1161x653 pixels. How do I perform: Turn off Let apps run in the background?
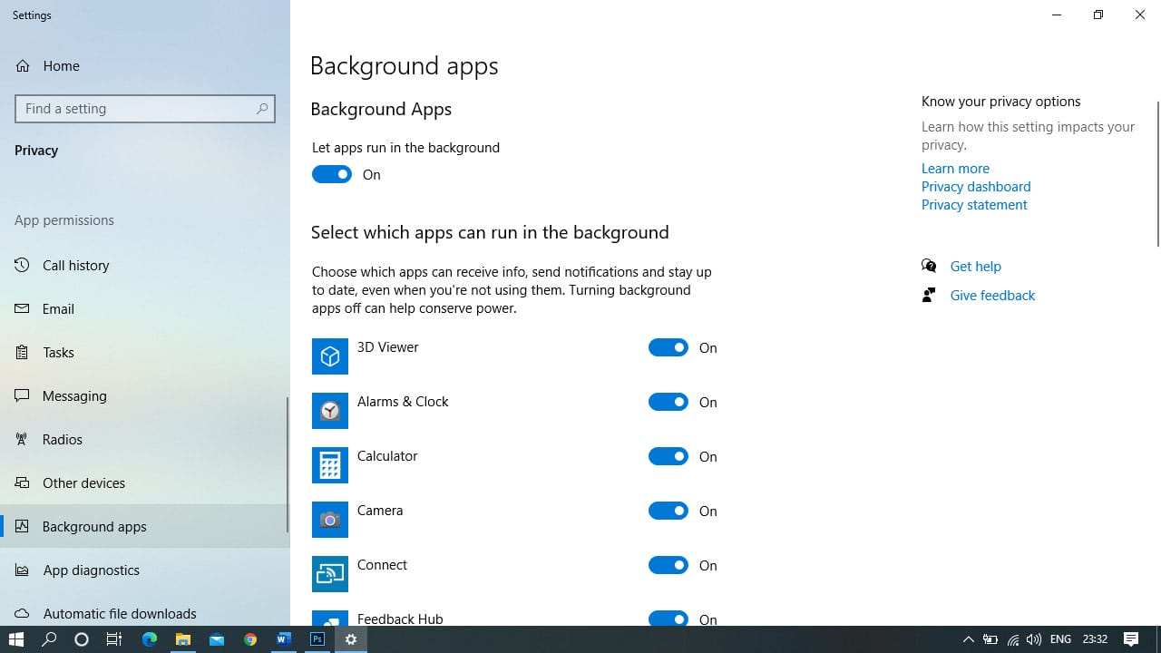point(332,175)
